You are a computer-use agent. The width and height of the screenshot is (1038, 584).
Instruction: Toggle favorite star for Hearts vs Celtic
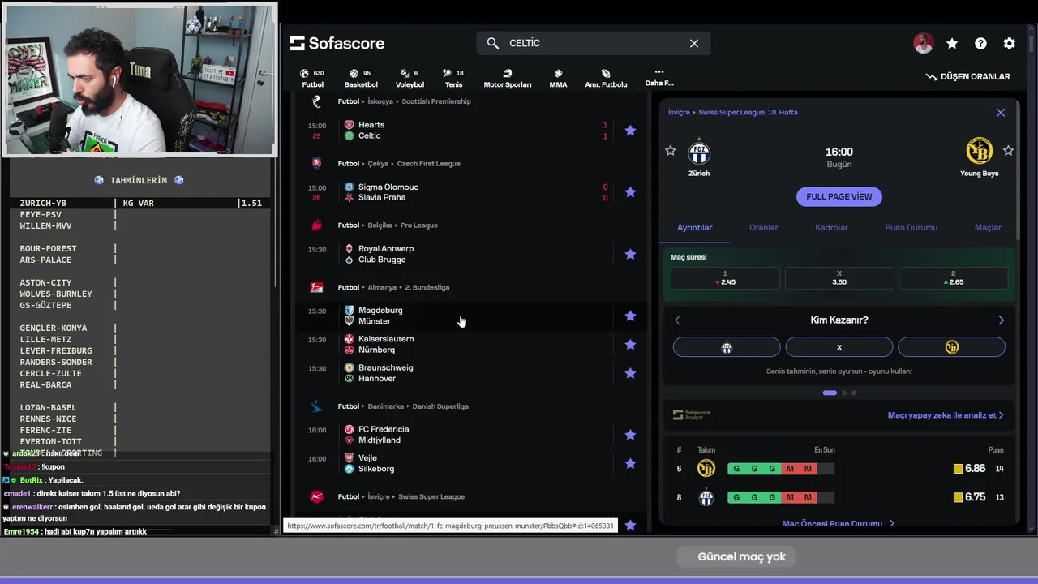pyautogui.click(x=630, y=131)
